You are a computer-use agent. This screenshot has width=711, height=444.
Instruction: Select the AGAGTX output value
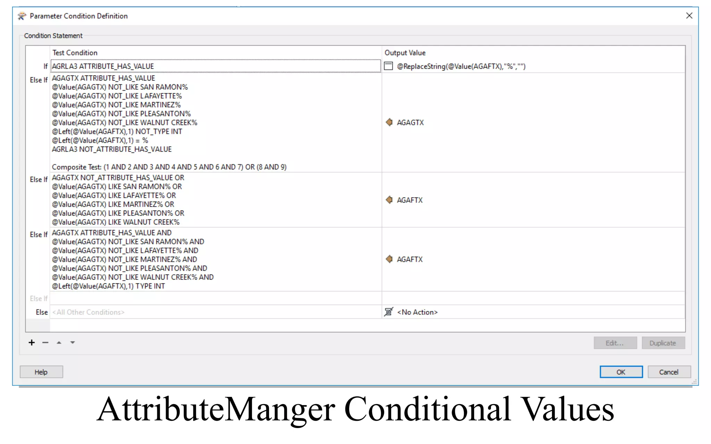534,122
